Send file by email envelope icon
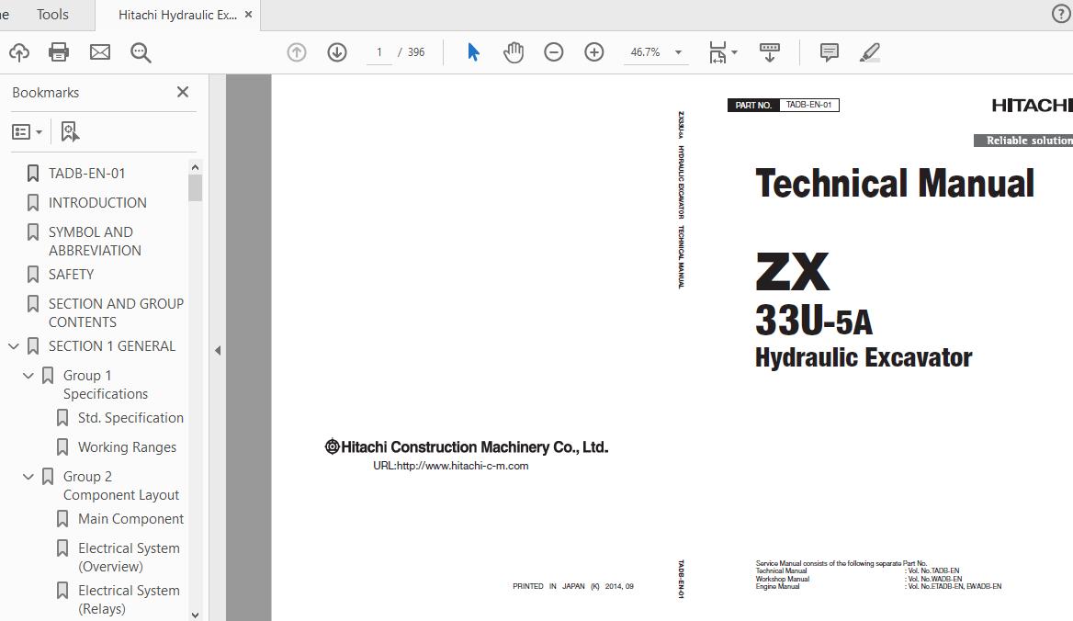Viewport: 1073px width, 621px height. coord(100,52)
